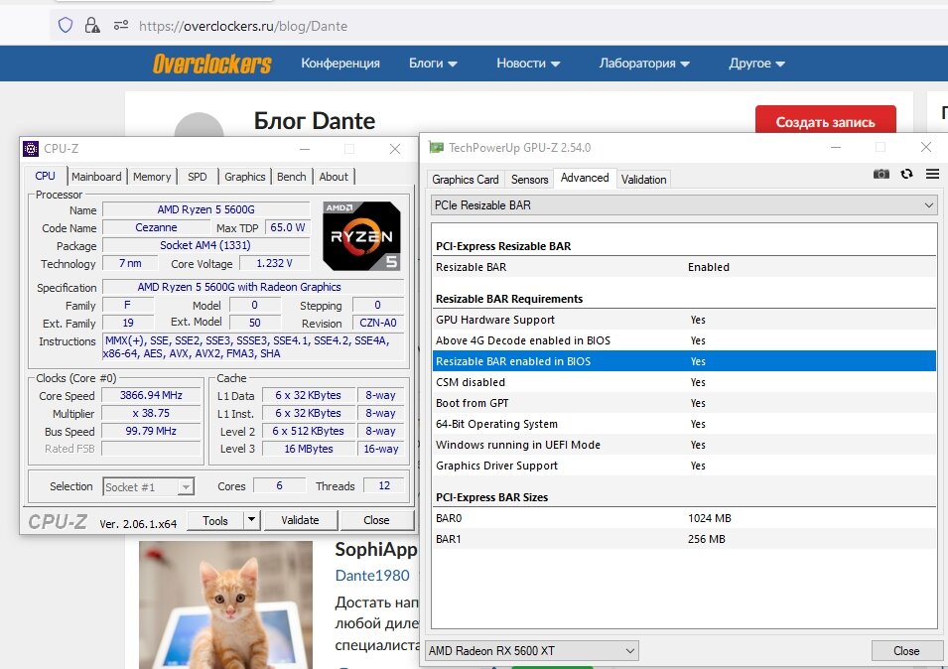
Task: Click the Socket AM4 (1331) package value
Action: click(206, 245)
